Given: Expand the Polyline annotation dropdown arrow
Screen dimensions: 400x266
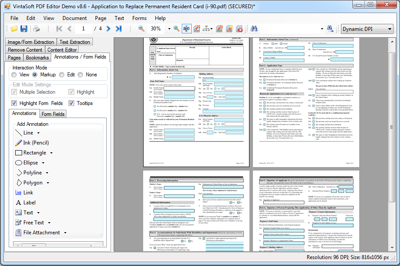Looking at the screenshot, I should tap(47, 173).
